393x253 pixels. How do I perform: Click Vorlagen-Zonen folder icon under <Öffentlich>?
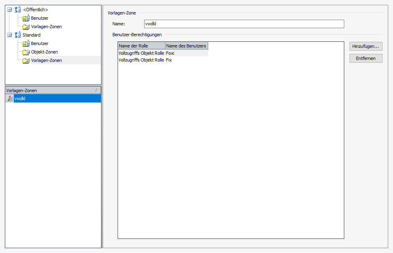pos(26,27)
